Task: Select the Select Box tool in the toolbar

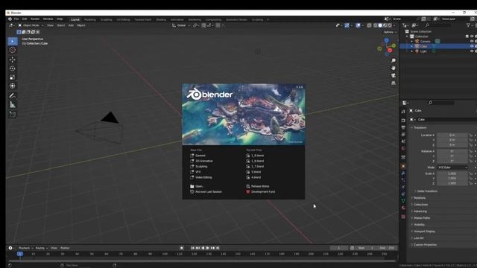Action: pyautogui.click(x=13, y=41)
